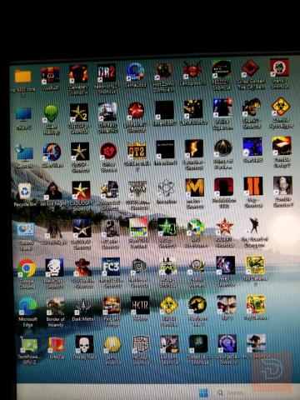Open Google Chrome
Viewport: 300px width, 400px height.
27,268
